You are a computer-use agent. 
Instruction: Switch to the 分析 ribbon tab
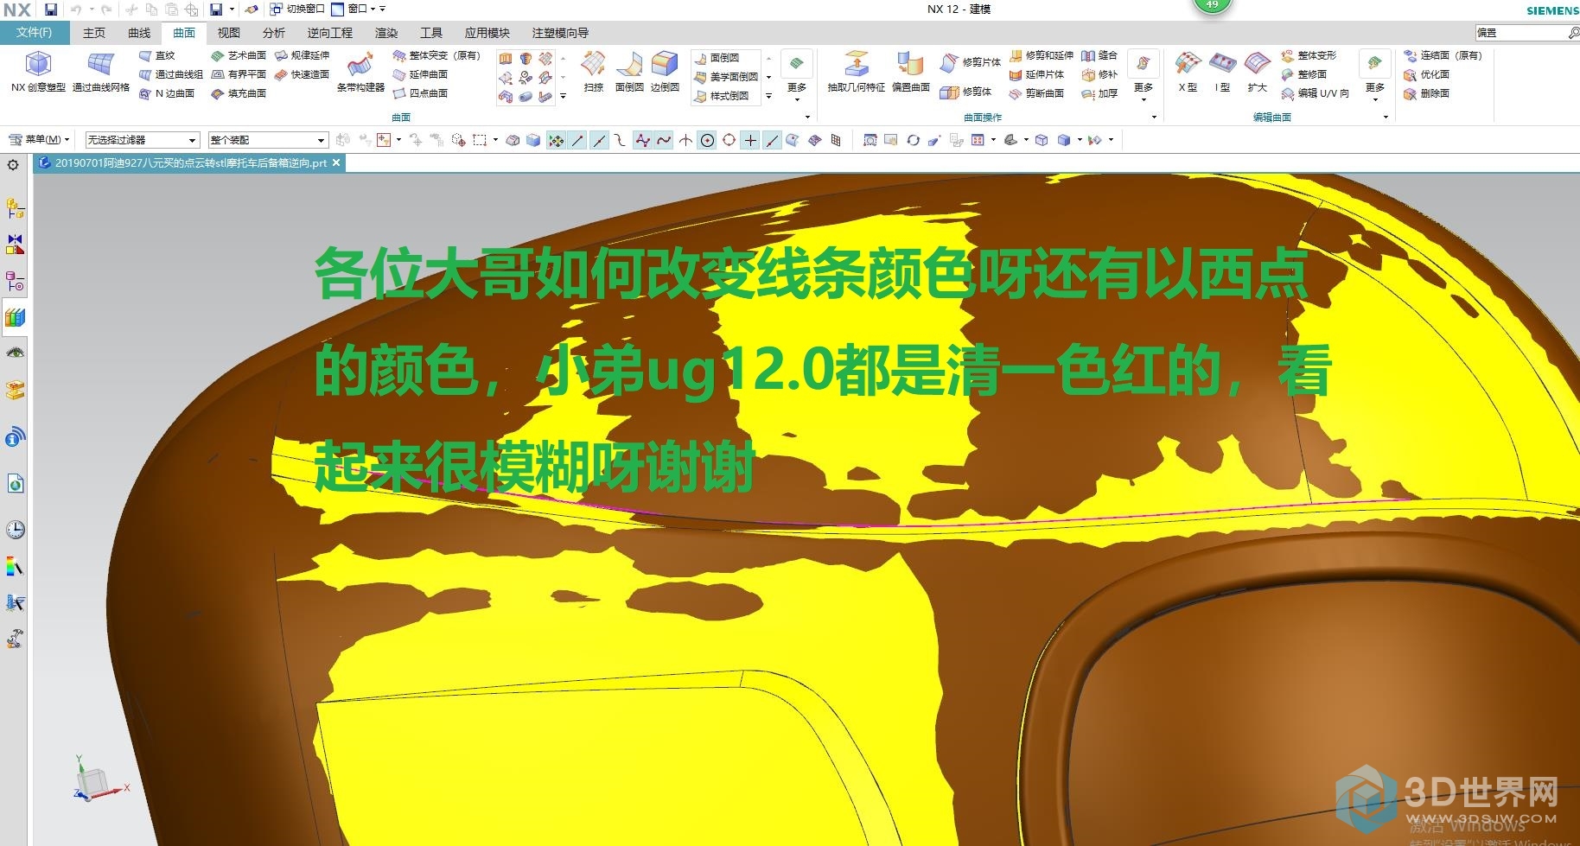point(274,33)
